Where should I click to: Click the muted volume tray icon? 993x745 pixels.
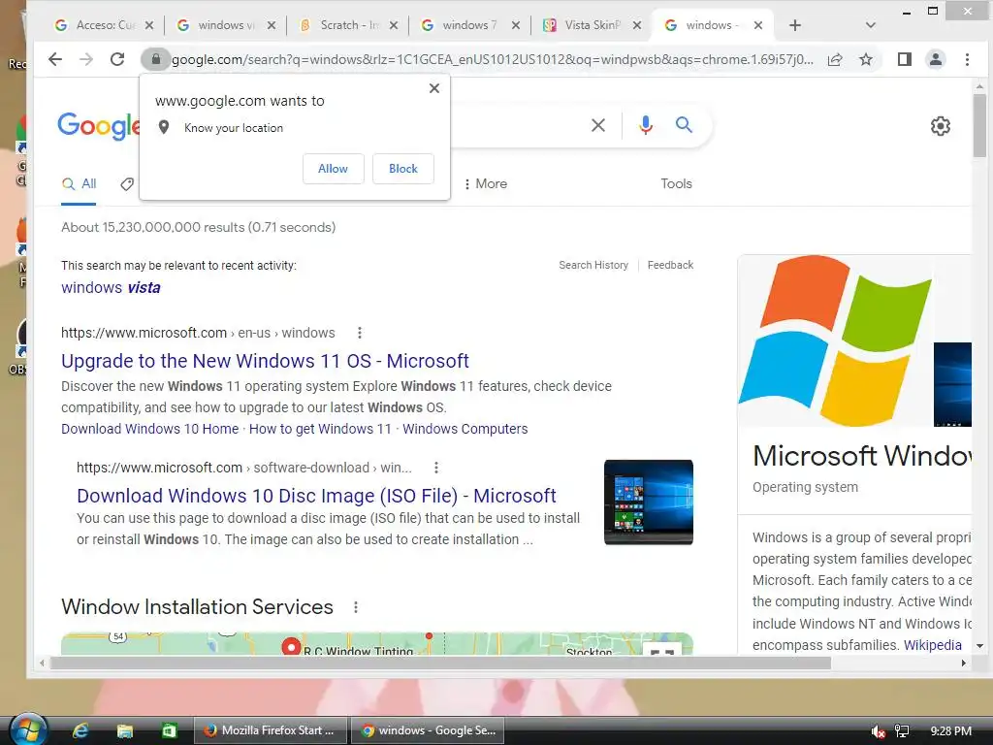(878, 731)
